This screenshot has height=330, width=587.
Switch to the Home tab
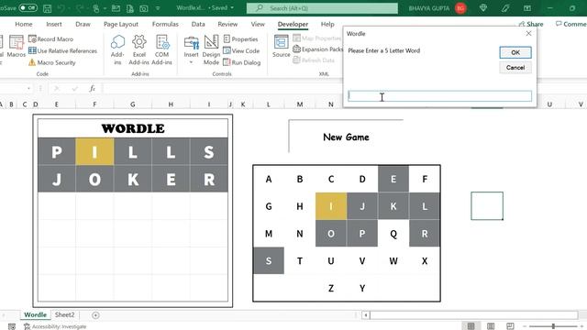(24, 24)
